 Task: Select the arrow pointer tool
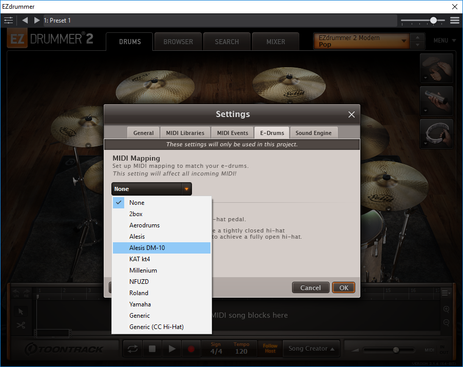(21, 311)
